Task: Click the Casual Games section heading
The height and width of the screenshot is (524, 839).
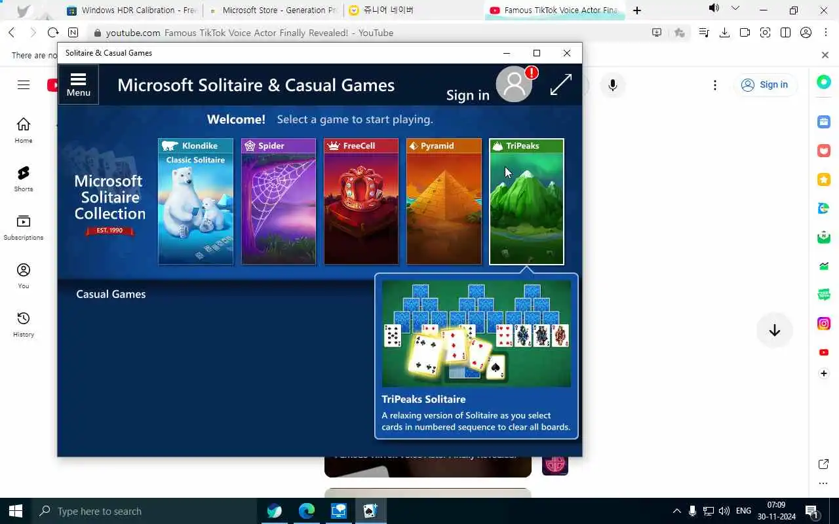Action: click(x=111, y=294)
